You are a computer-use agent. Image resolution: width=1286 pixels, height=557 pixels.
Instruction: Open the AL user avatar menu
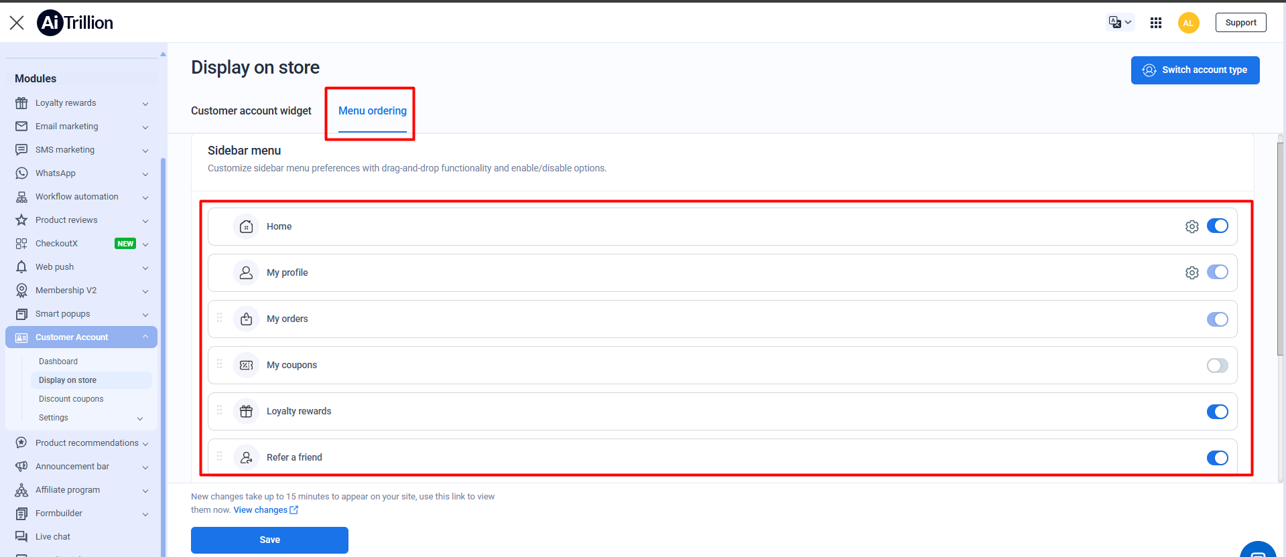click(1188, 23)
